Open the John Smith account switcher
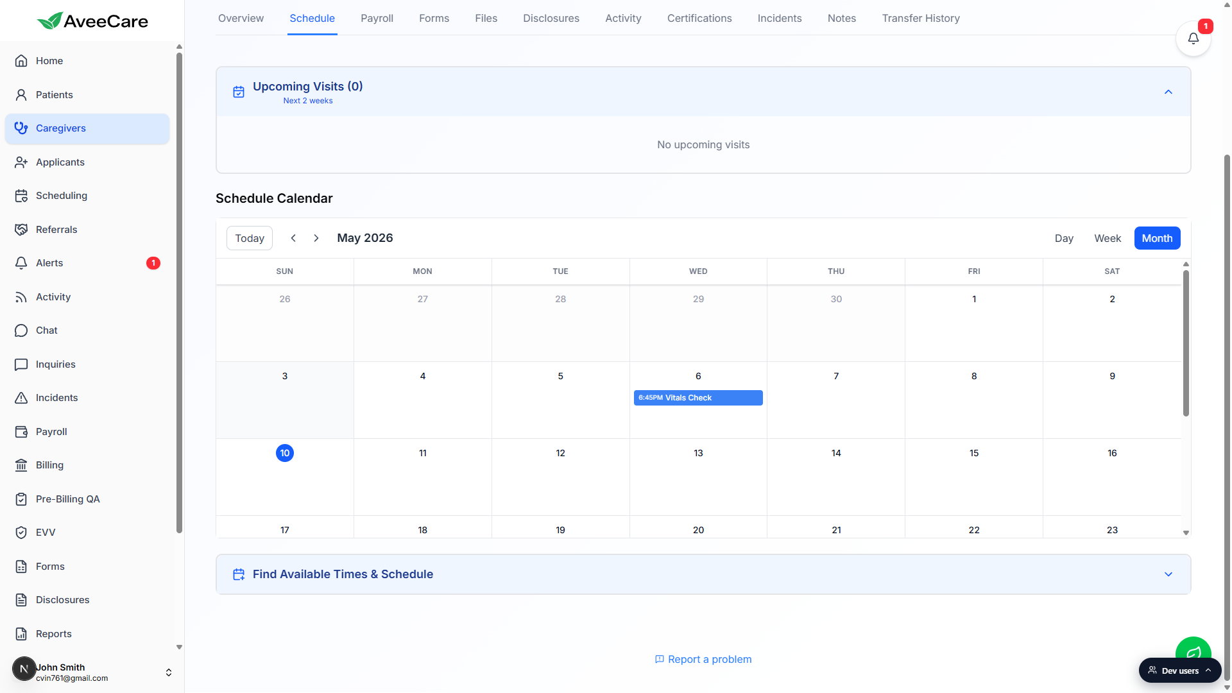1232x693 pixels. pyautogui.click(x=169, y=672)
